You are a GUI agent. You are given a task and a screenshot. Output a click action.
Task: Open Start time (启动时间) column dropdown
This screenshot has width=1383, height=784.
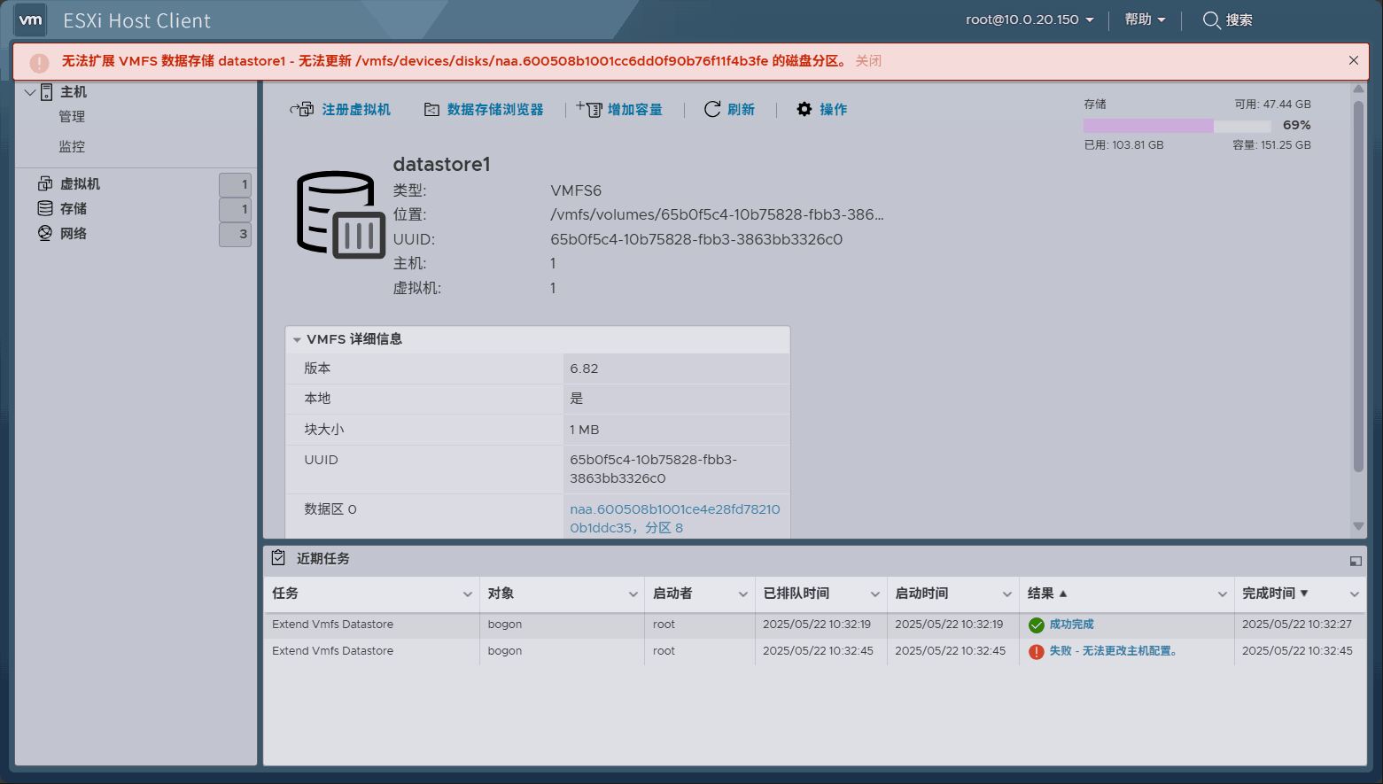pos(1007,594)
